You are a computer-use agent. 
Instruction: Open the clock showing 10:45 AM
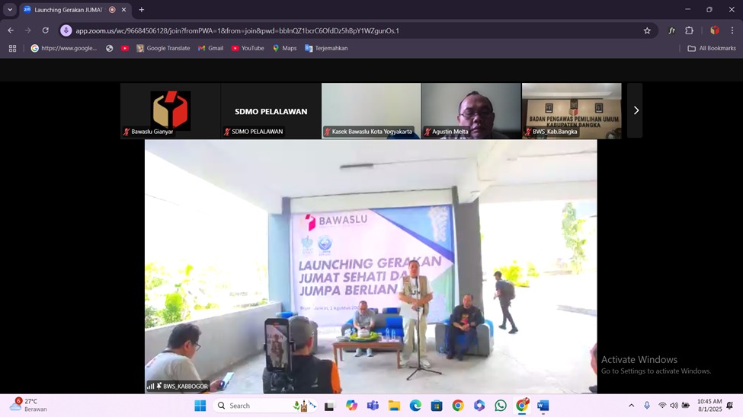tap(709, 405)
